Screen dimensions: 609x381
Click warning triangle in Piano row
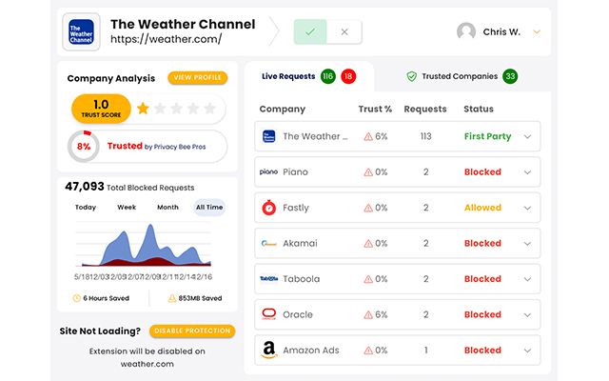tap(368, 172)
